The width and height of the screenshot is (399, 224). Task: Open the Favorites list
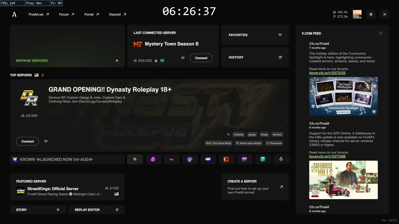click(255, 35)
